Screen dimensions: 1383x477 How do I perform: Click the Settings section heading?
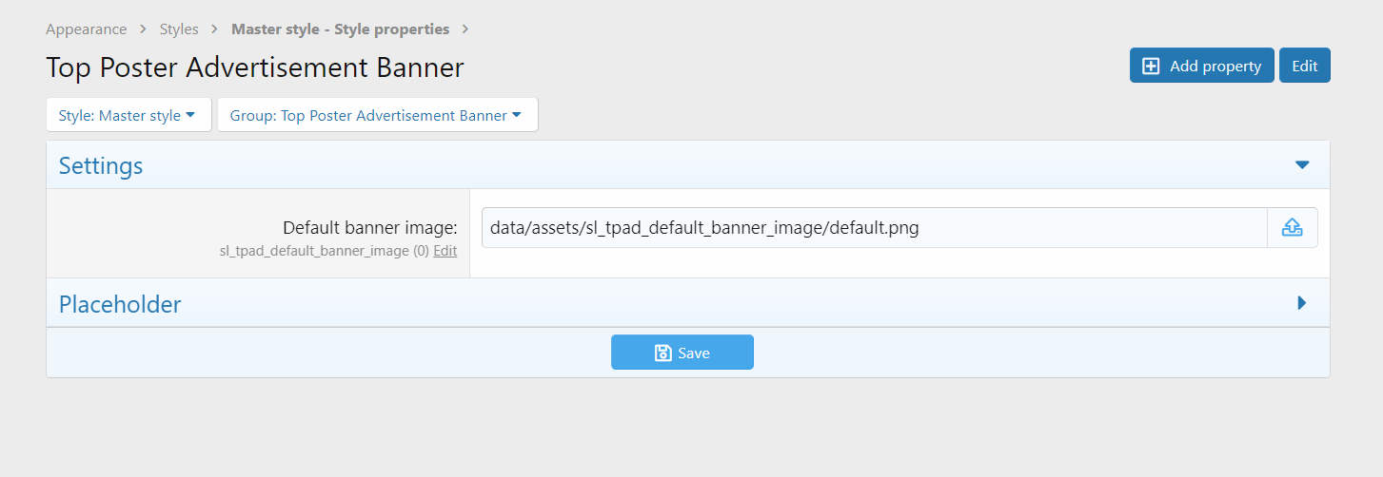pos(101,165)
